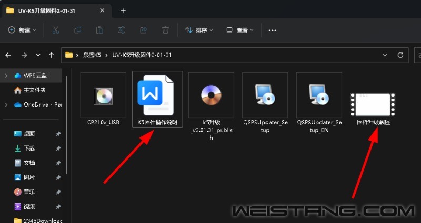Screen dimensions: 421x223
Task: Open a new tab with plus button
Action: click(123, 10)
